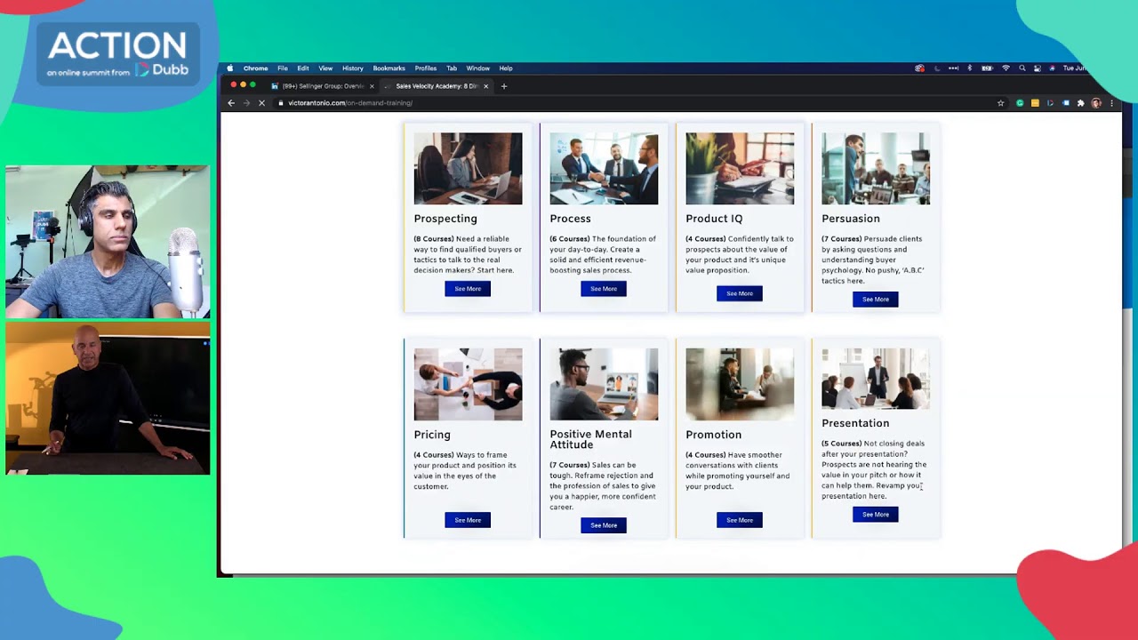Viewport: 1138px width, 640px height.
Task: Close the Sellinger Group tab
Action: point(372,86)
